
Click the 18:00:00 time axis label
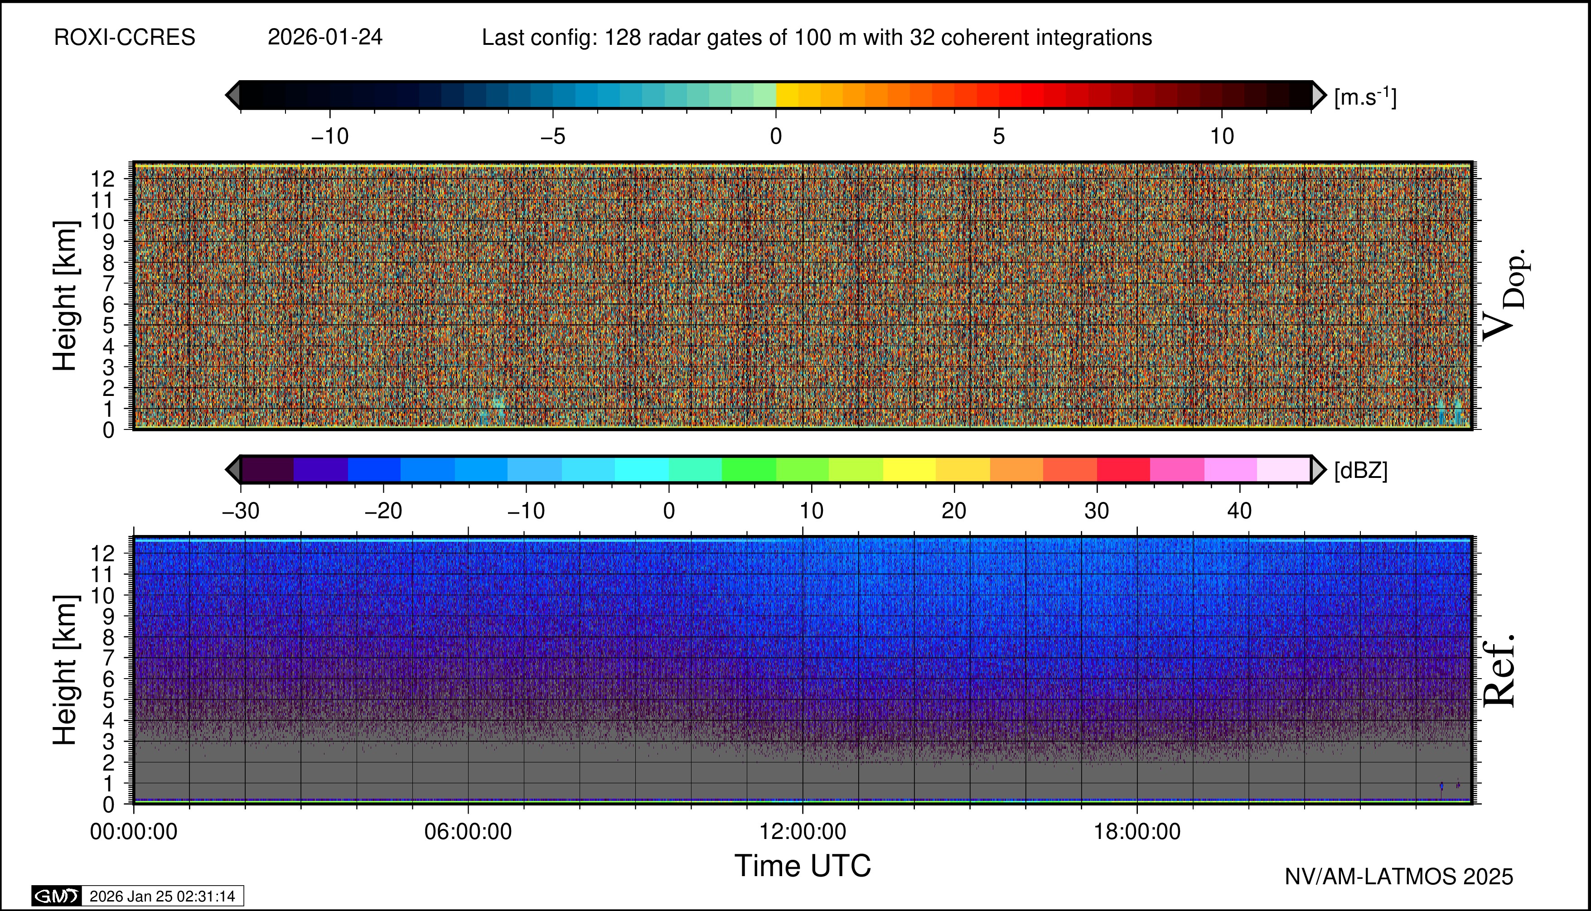click(x=1136, y=832)
